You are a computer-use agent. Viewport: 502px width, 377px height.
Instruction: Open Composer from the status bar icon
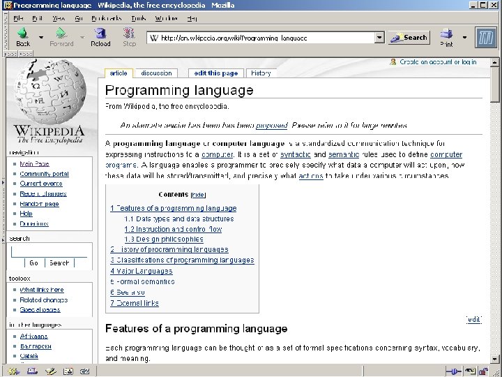[x=50, y=371]
